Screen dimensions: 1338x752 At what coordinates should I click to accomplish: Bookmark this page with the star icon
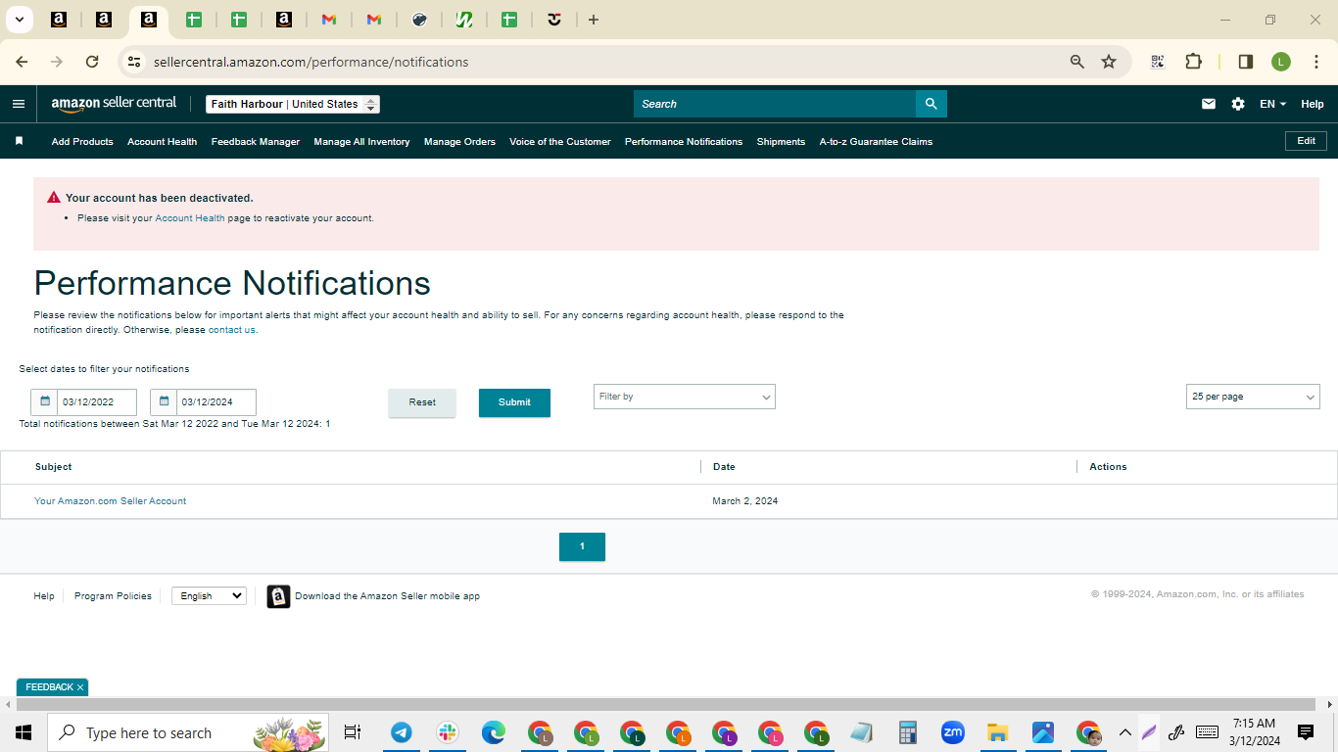click(1109, 62)
